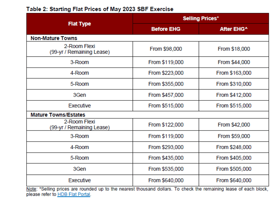Open the HDB Flat Portal link

pyautogui.click(x=74, y=194)
